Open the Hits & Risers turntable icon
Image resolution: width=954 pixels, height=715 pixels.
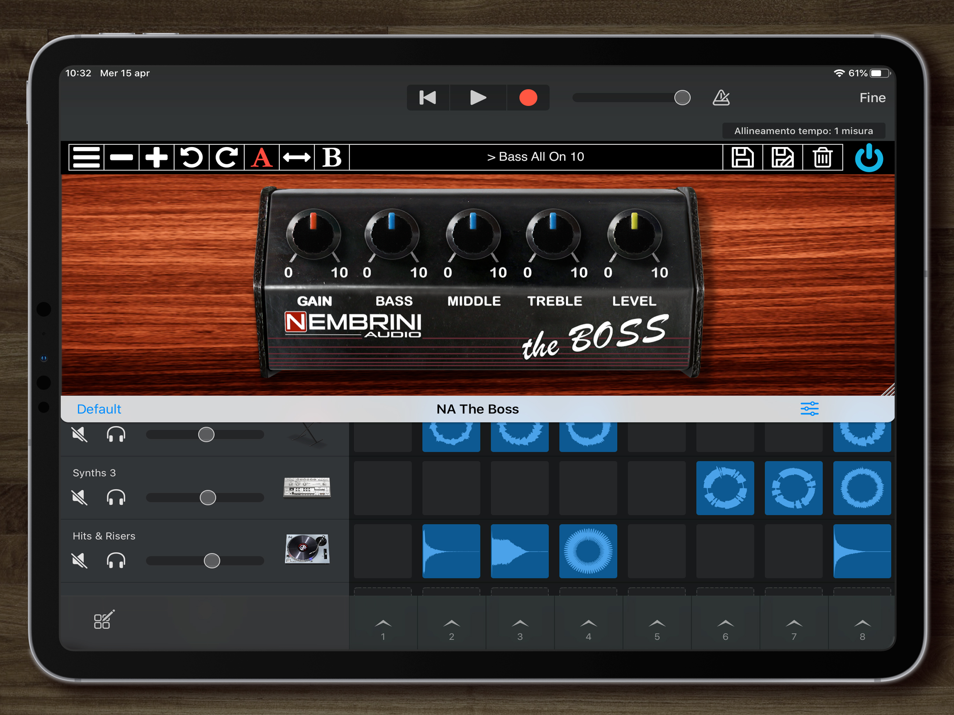pyautogui.click(x=307, y=549)
